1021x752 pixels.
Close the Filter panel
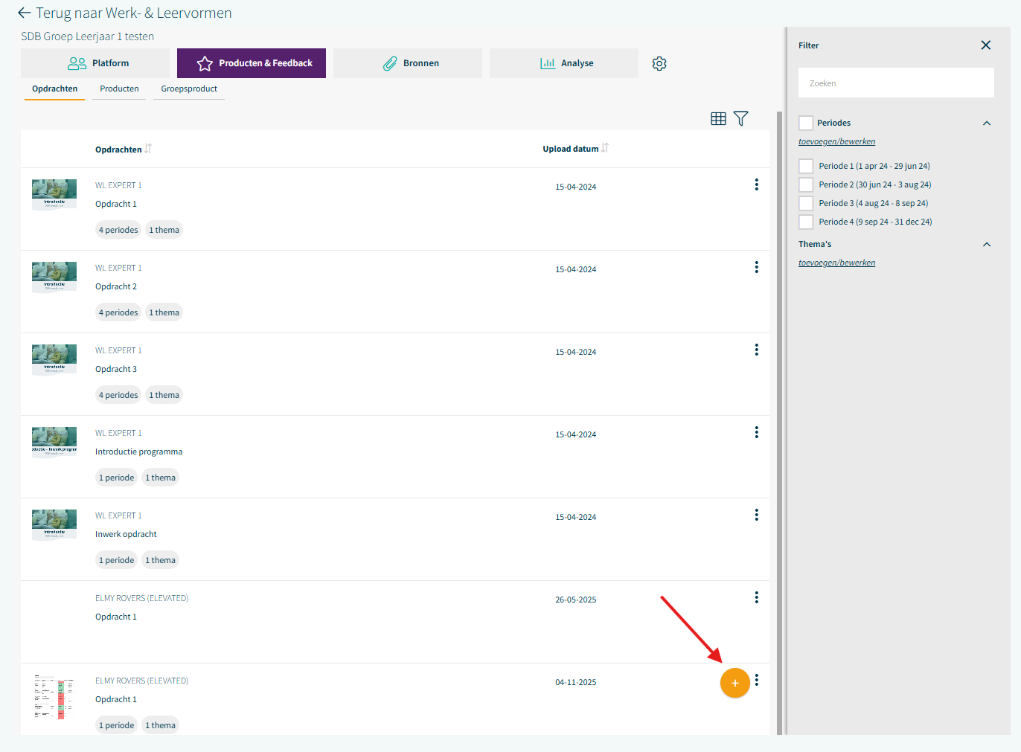tap(986, 45)
